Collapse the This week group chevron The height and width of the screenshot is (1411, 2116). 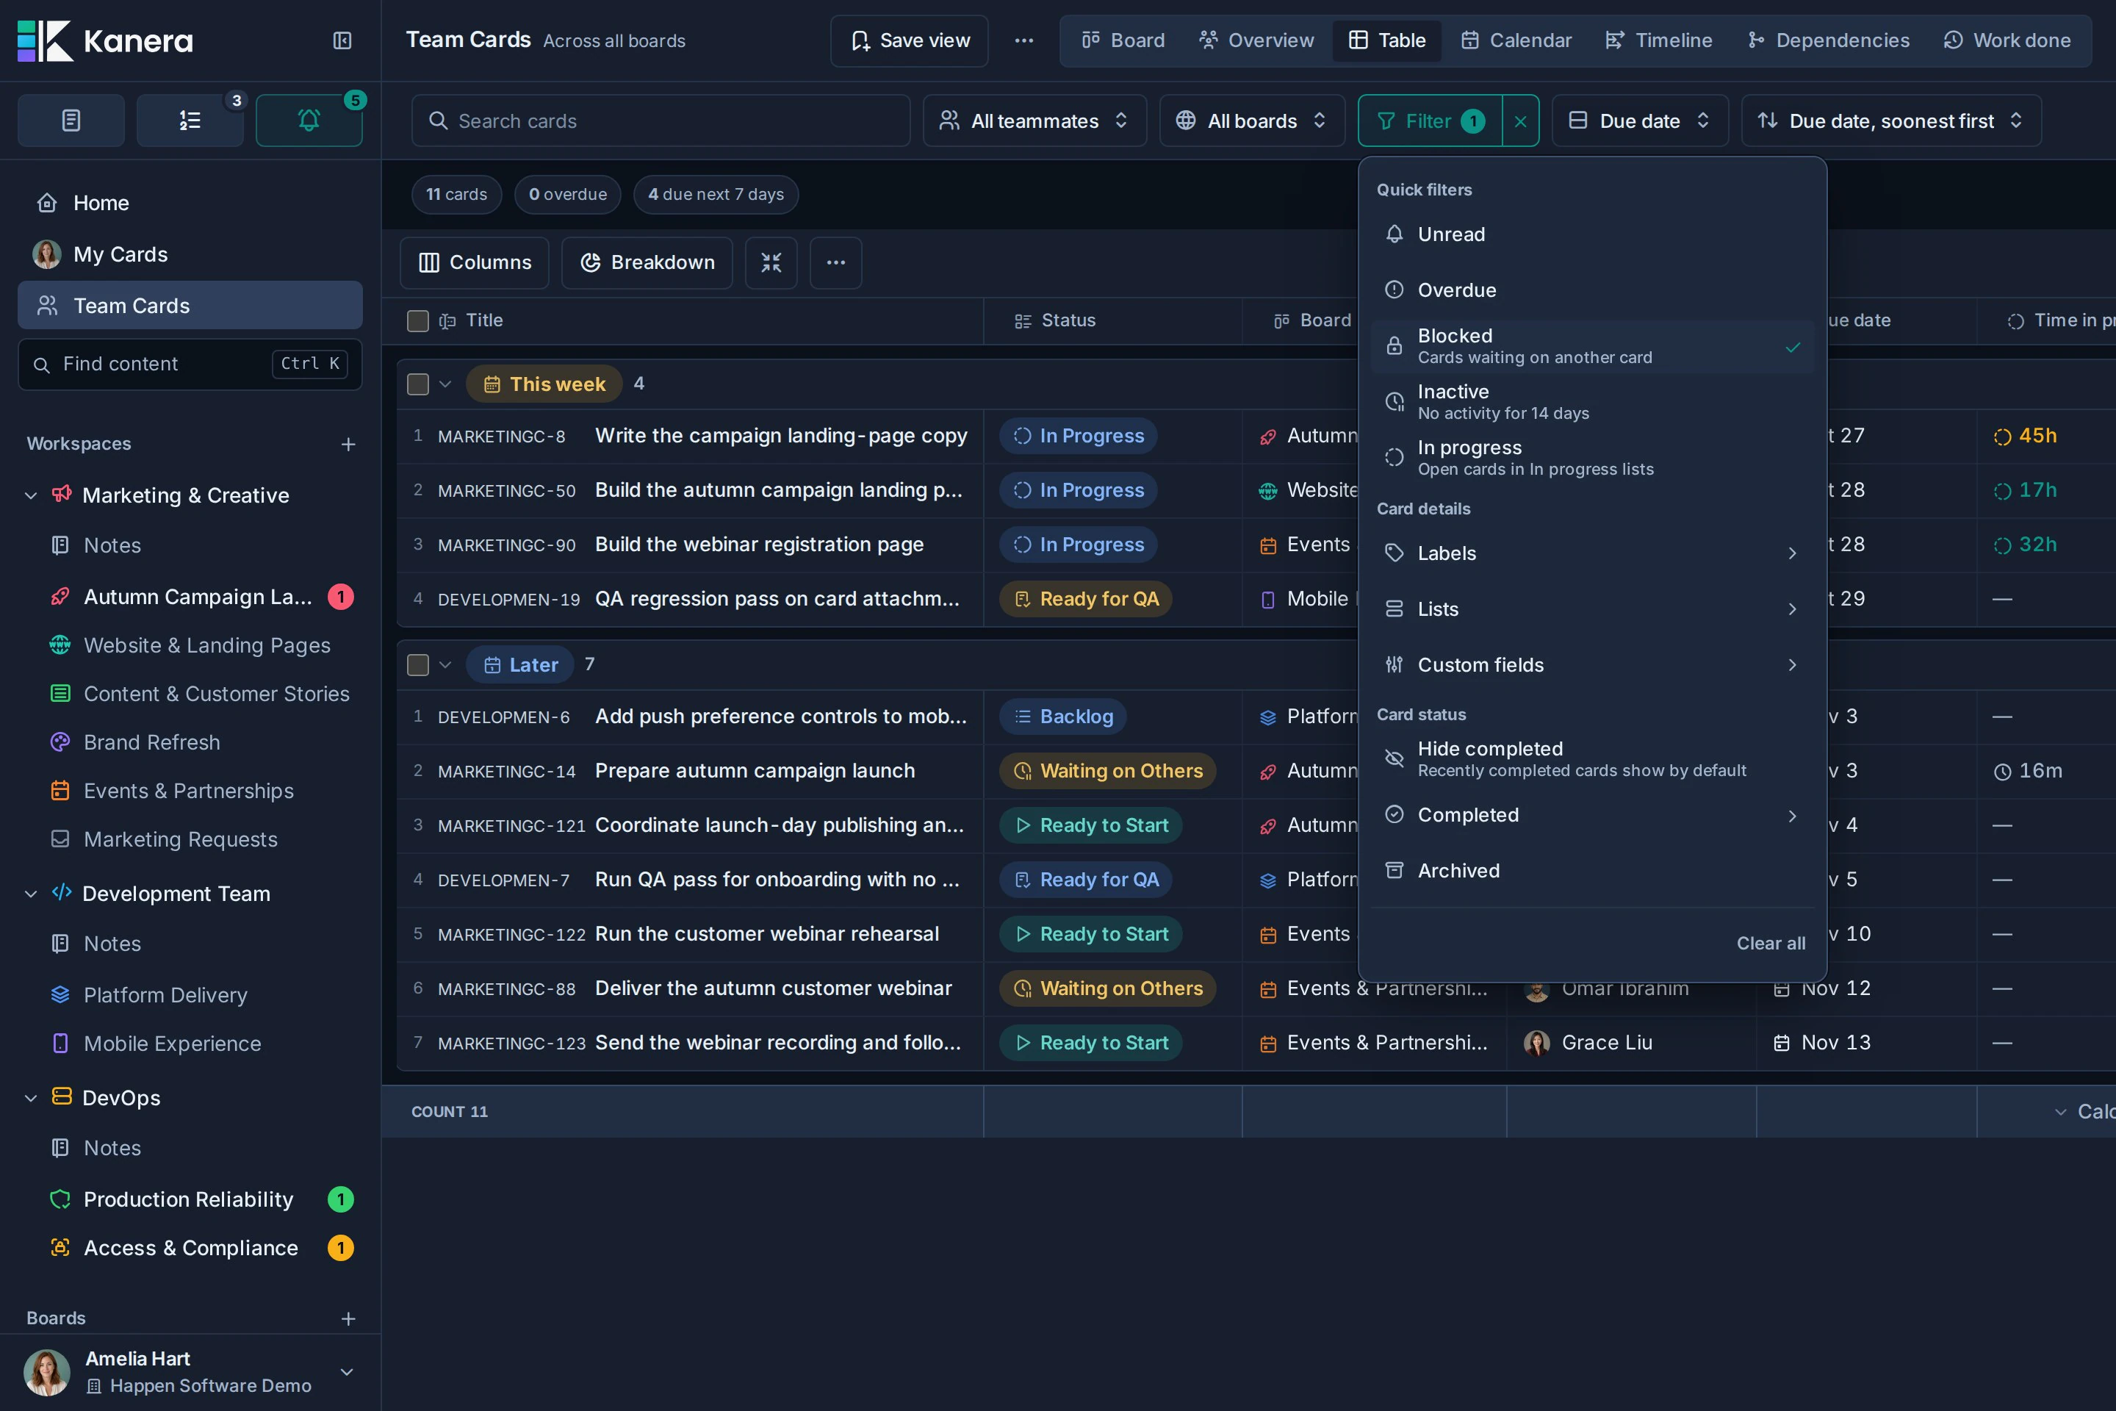pos(445,384)
